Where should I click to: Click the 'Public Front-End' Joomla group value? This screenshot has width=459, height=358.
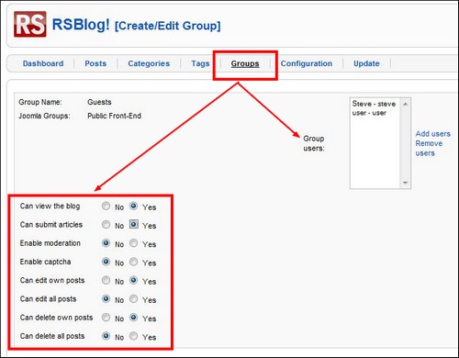pyautogui.click(x=114, y=116)
